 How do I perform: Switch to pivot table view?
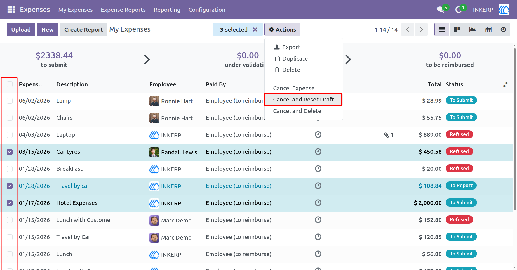(488, 30)
